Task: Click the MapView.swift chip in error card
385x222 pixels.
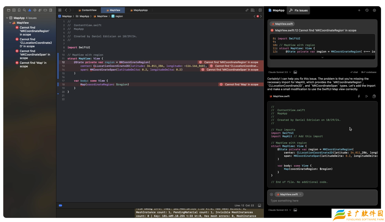Action: tap(282, 24)
